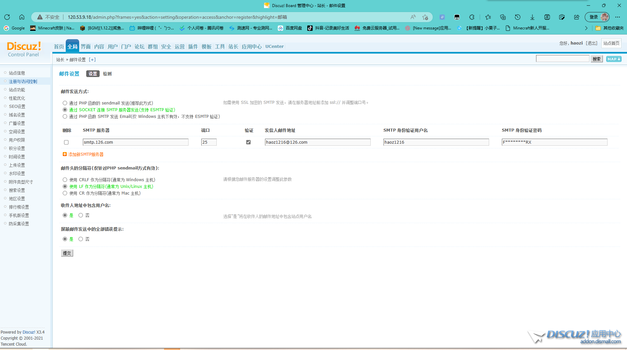Image resolution: width=627 pixels, height=350 pixels.
Task: Click the port field showing 25
Action: (209, 142)
